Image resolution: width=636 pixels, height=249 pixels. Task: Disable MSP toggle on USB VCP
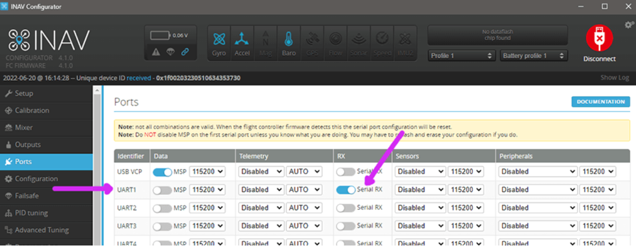[162, 172]
